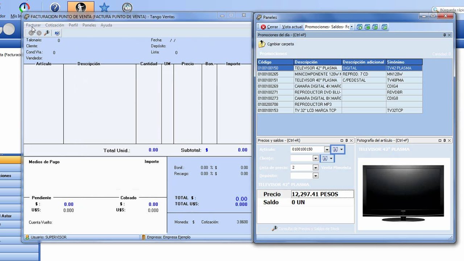
Task: Click the third view-management icon in Paneles toolbar
Action: click(x=375, y=27)
